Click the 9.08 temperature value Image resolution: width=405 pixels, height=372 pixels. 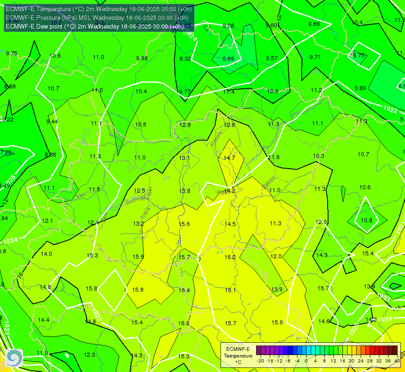[x=228, y=26]
